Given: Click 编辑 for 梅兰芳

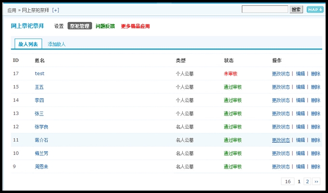Looking at the screenshot, I should pos(301,153).
